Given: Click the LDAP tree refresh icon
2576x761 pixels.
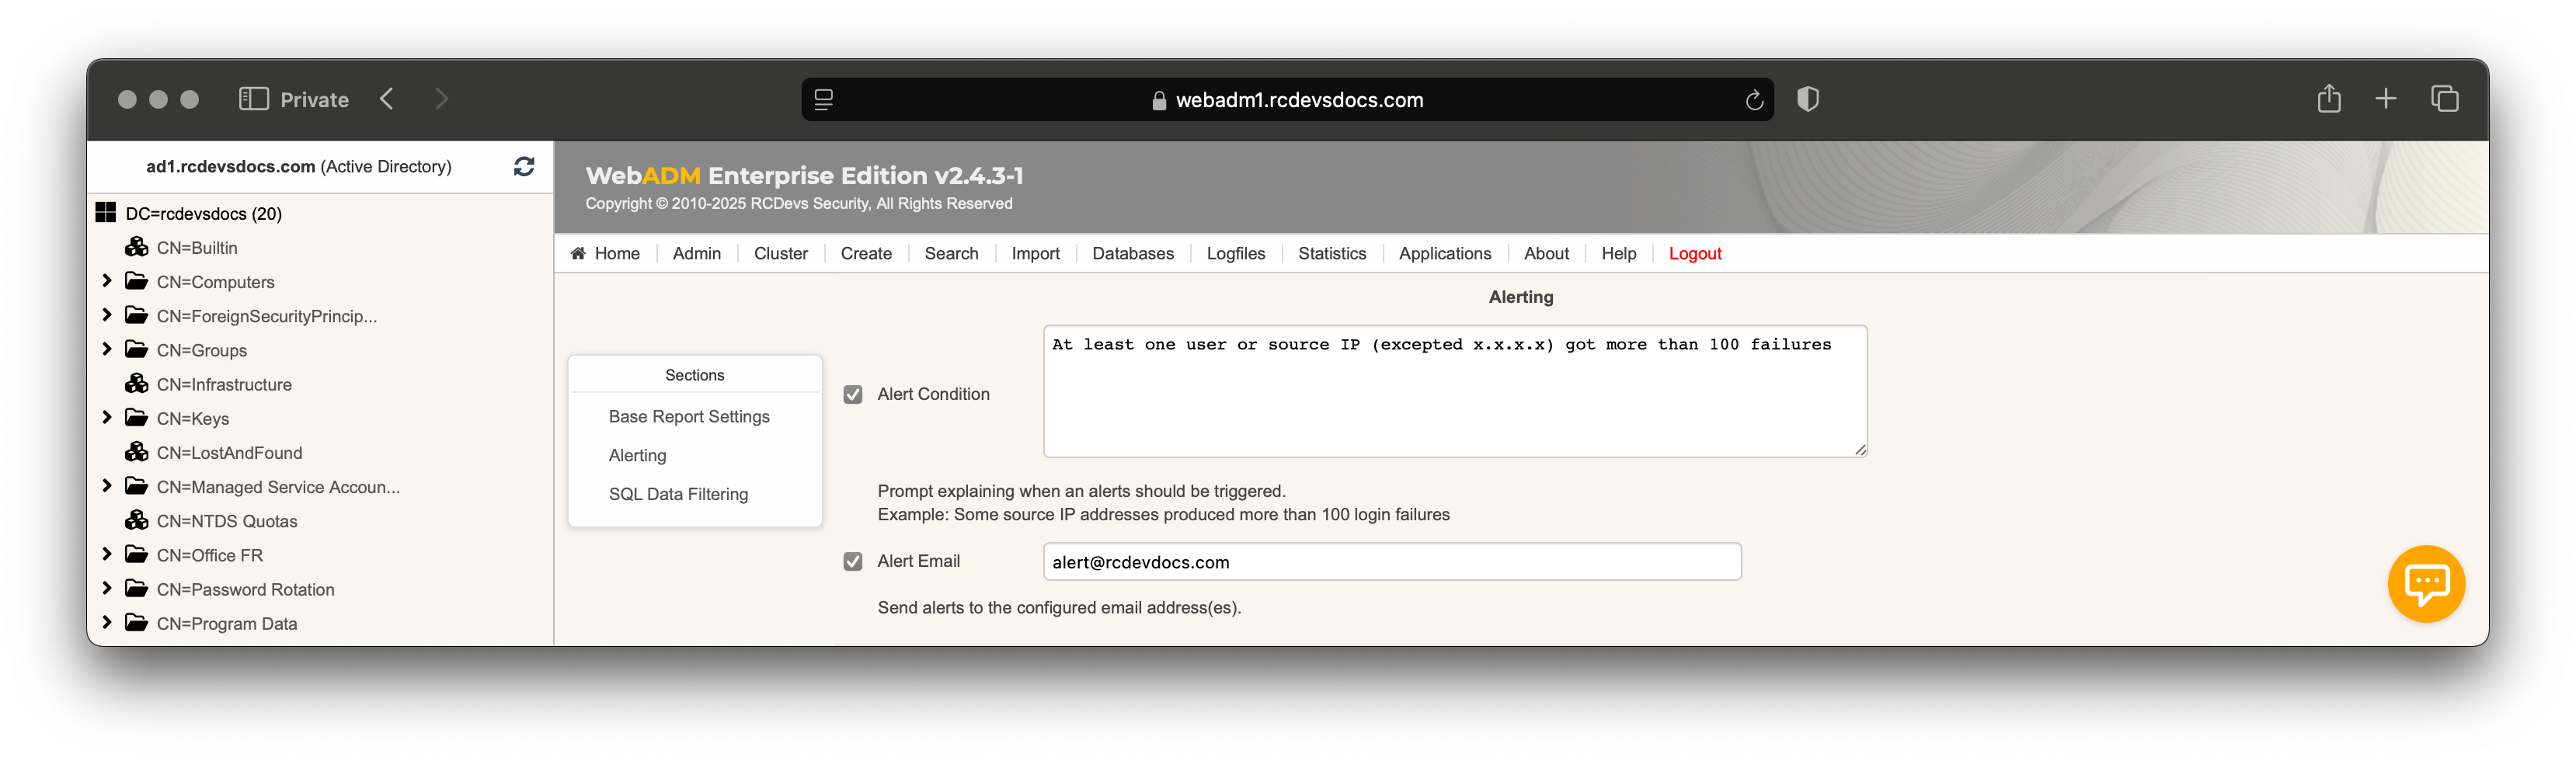Looking at the screenshot, I should click(x=524, y=166).
